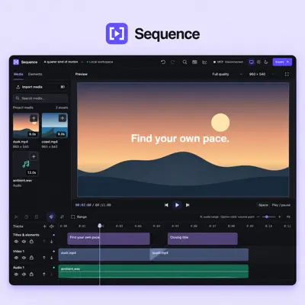Viewport: 305px width, 305px height.
Task: Enable the Range checkbox
Action: click(x=73, y=217)
